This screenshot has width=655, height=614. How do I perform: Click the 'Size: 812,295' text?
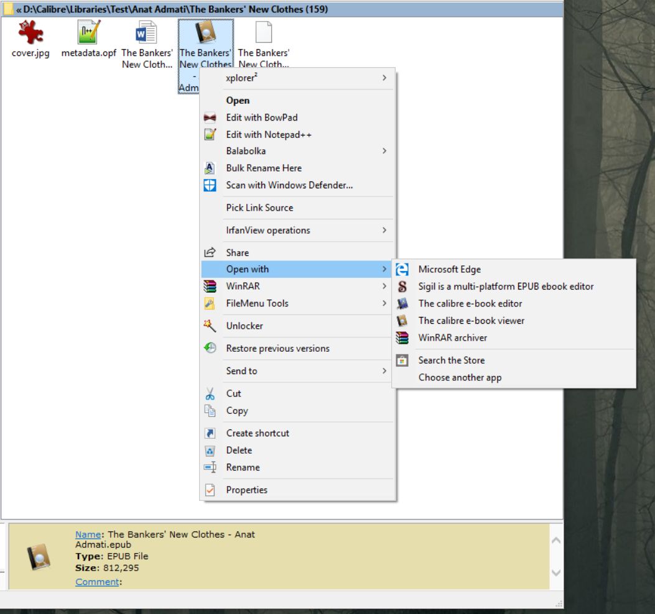(x=107, y=568)
